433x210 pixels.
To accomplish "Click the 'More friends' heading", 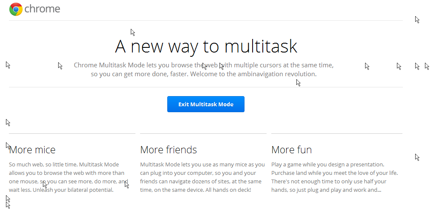I will [x=169, y=149].
